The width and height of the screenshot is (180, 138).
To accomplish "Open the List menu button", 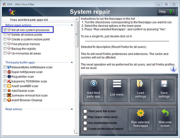I will click(117, 90).
